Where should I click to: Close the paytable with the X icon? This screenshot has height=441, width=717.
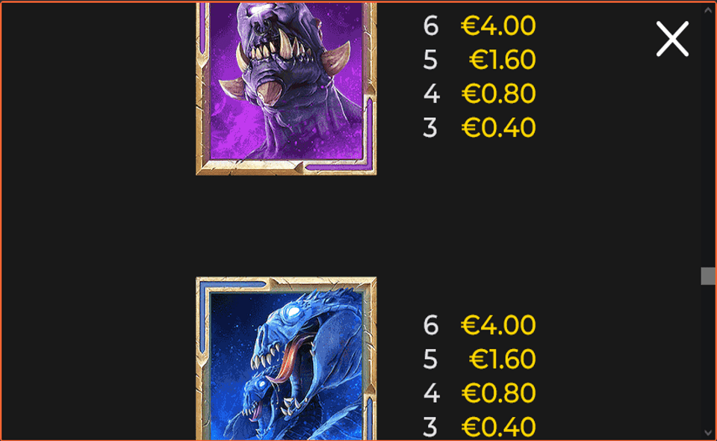672,39
